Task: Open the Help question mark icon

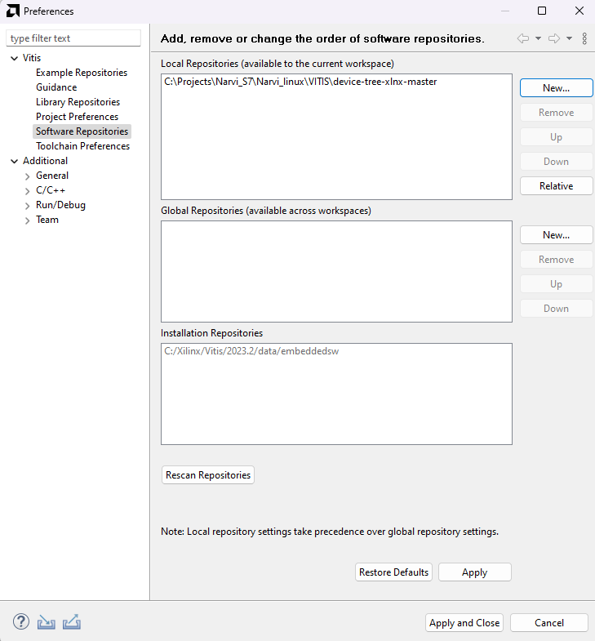Action: point(20,622)
